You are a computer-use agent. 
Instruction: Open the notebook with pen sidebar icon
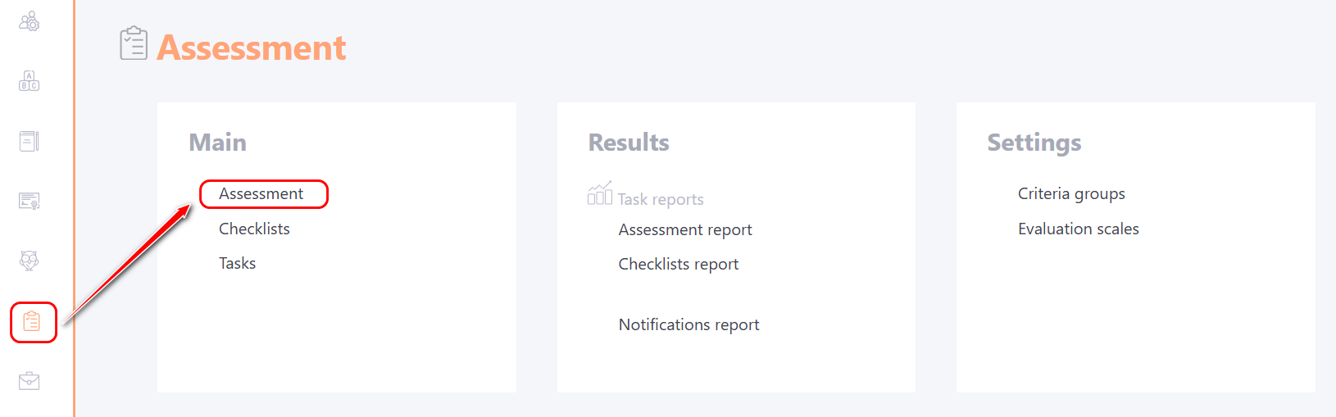point(30,141)
